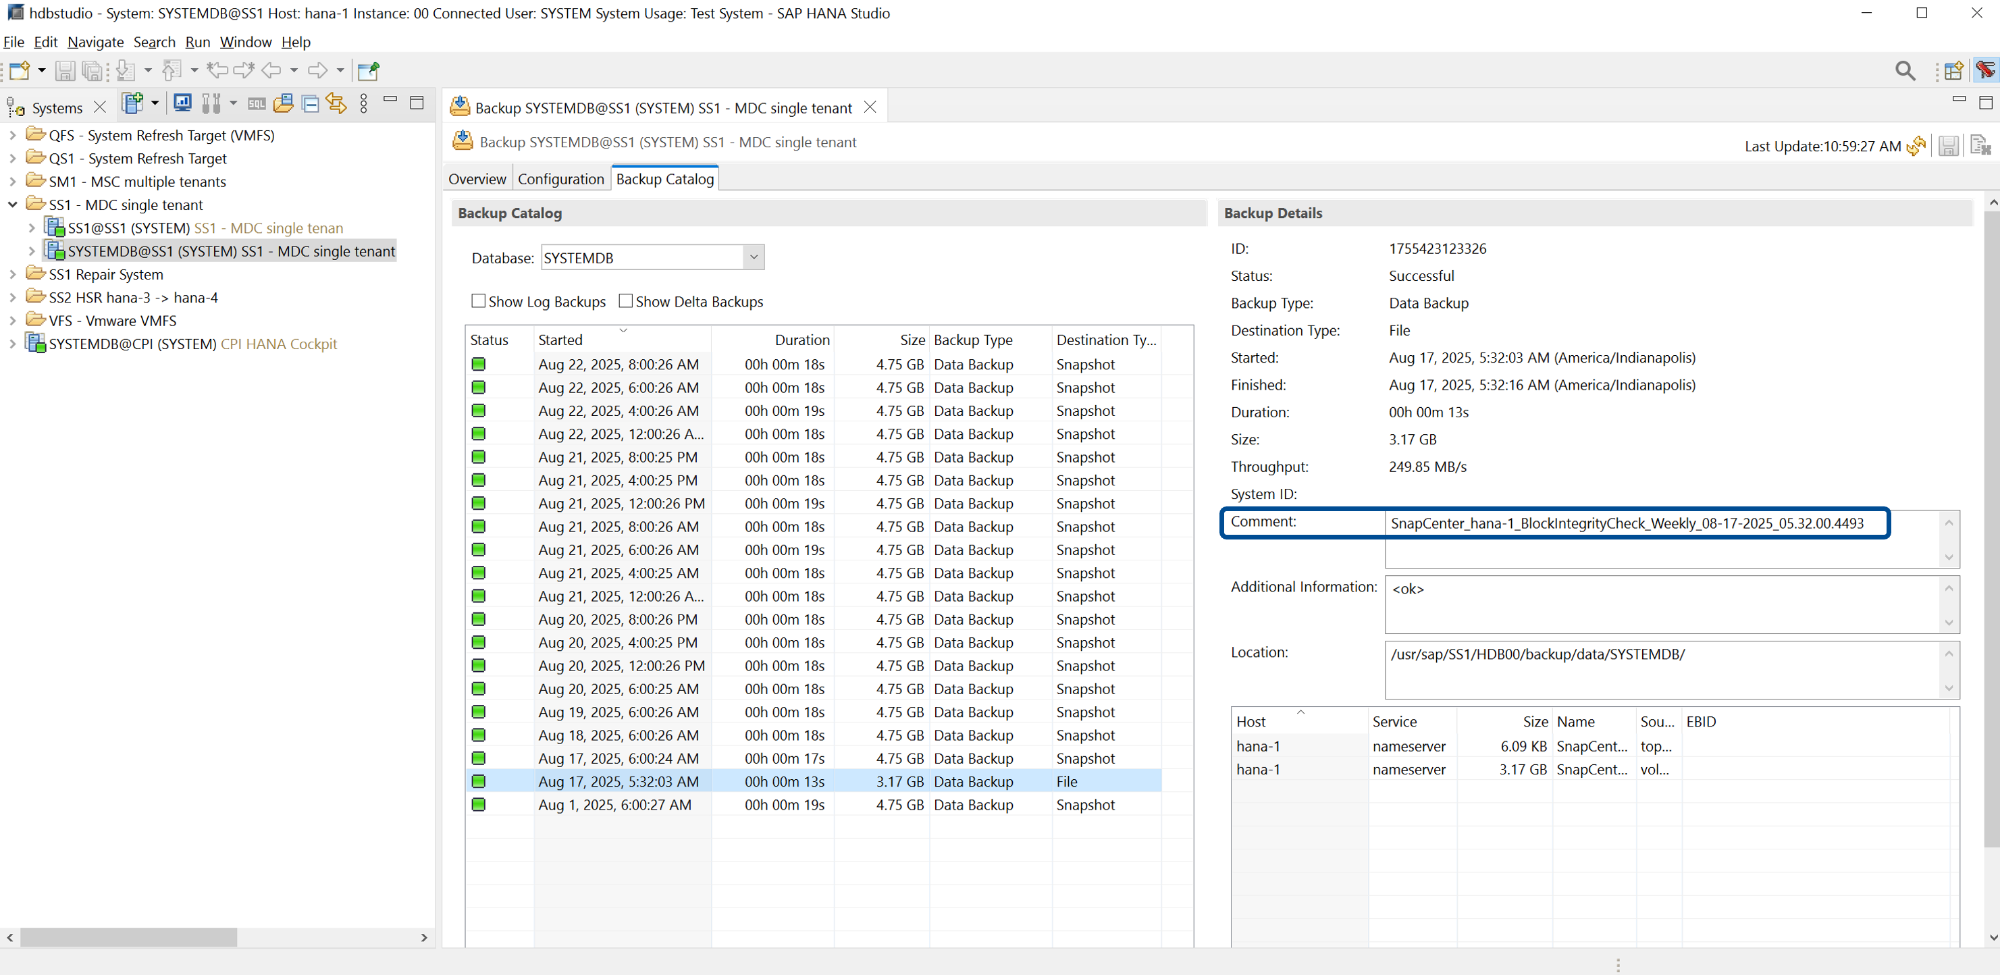
Task: Collapse the SS1 - MDC single tenant folder
Action: pos(12,205)
